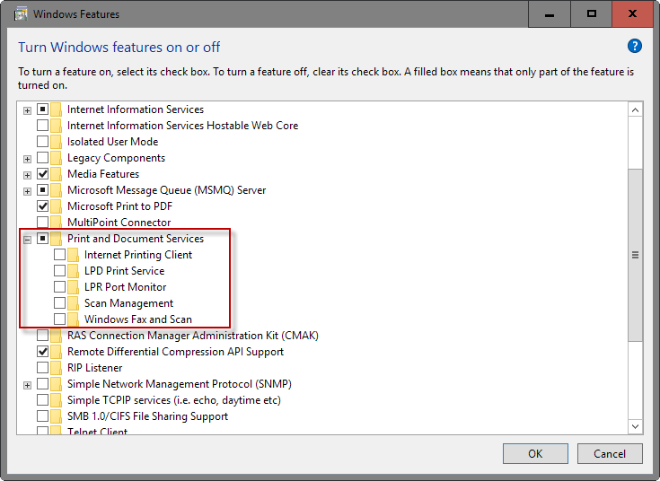Click the Windows Features title bar icon

click(x=21, y=14)
